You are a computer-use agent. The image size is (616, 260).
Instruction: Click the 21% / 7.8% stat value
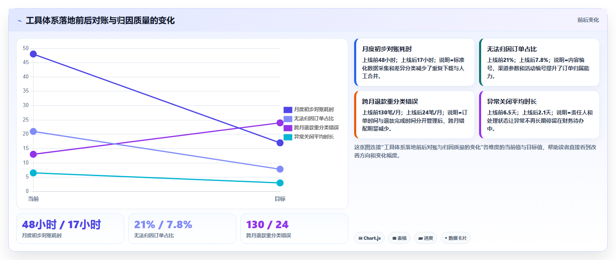pos(163,225)
